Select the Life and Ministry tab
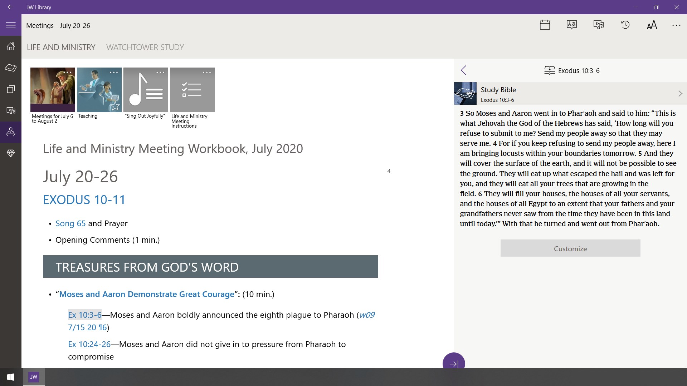The width and height of the screenshot is (687, 386). coord(61,47)
